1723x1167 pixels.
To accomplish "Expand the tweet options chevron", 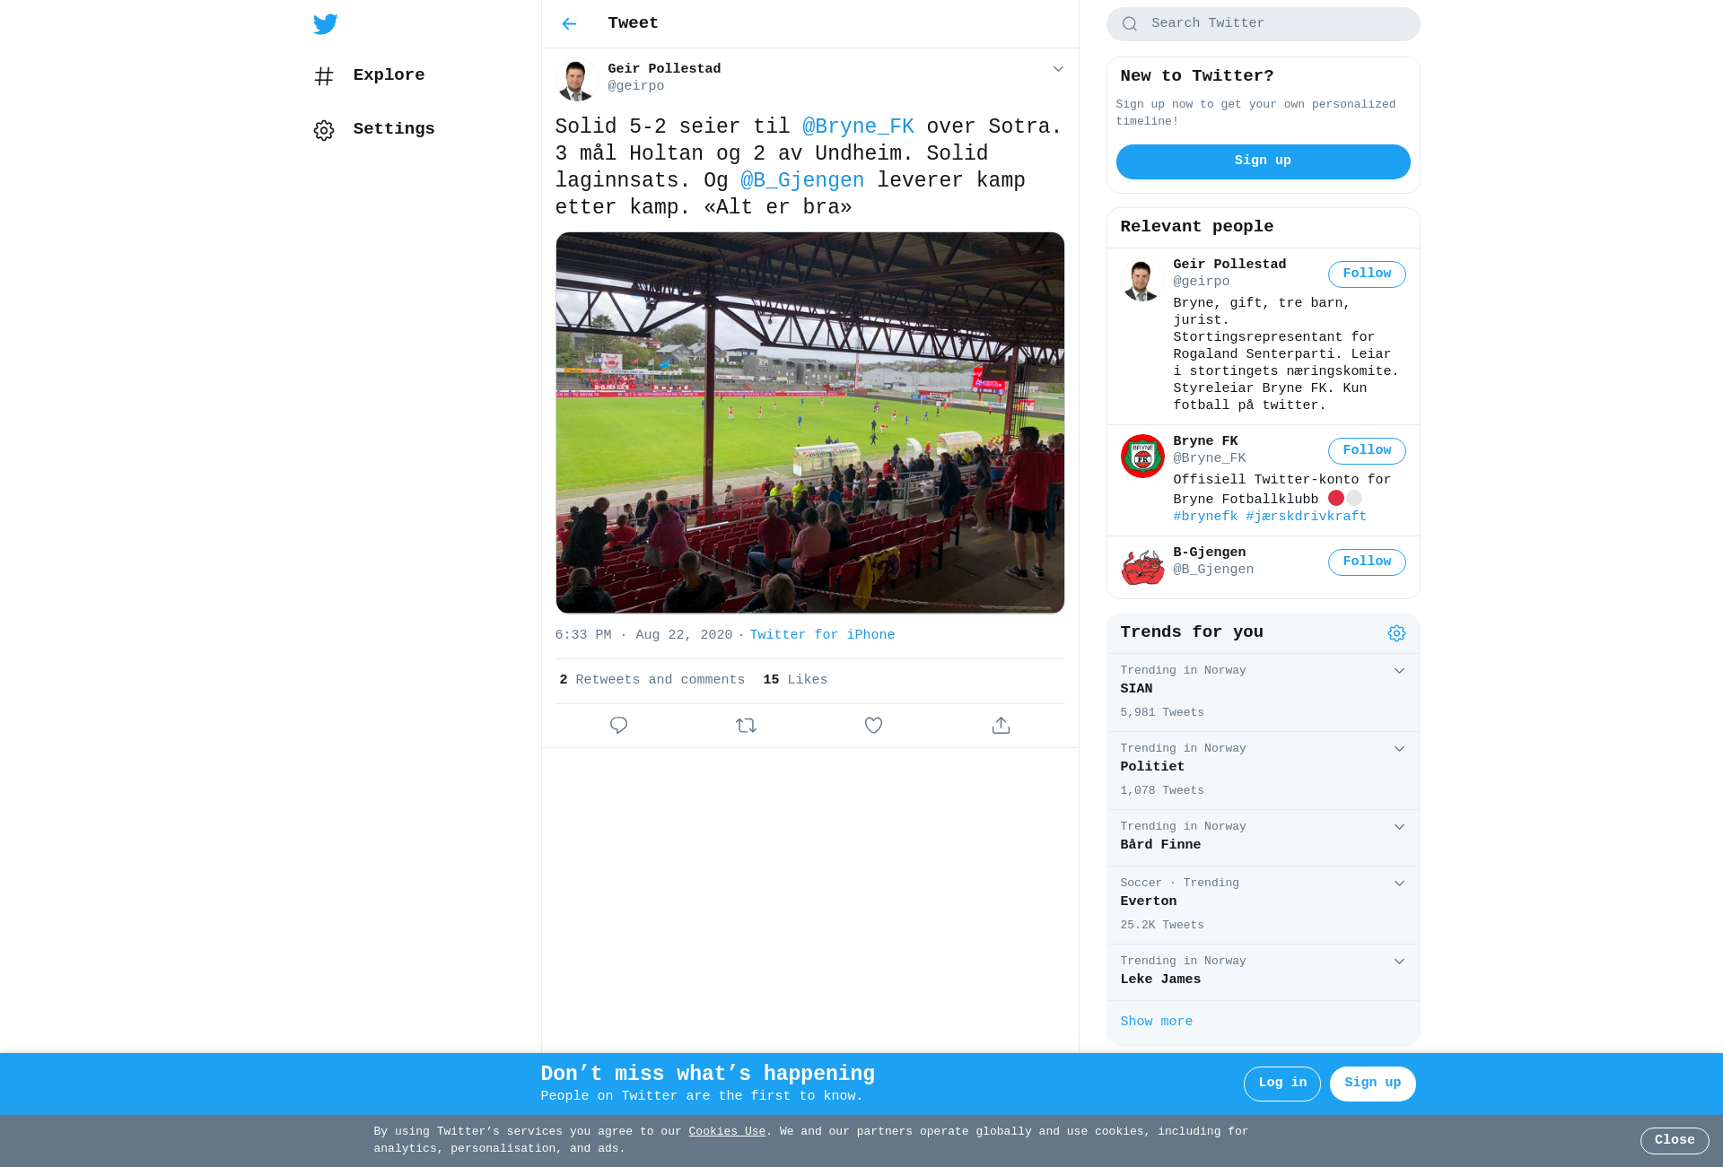I will coord(1058,69).
